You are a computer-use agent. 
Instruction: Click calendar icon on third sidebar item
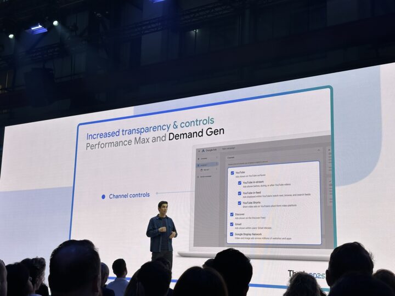[201, 170]
